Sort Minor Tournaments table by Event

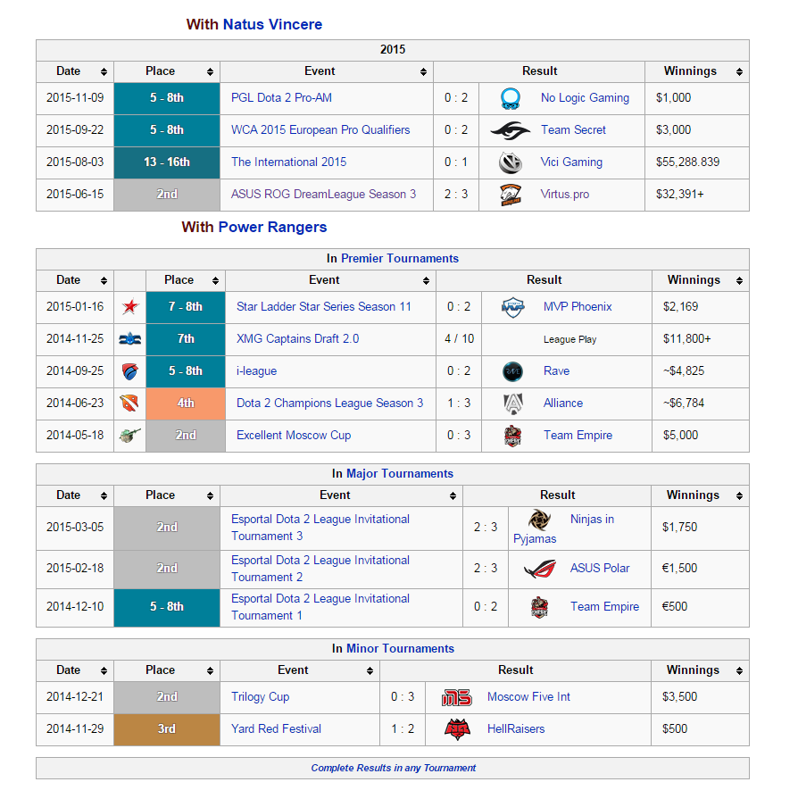coord(370,670)
